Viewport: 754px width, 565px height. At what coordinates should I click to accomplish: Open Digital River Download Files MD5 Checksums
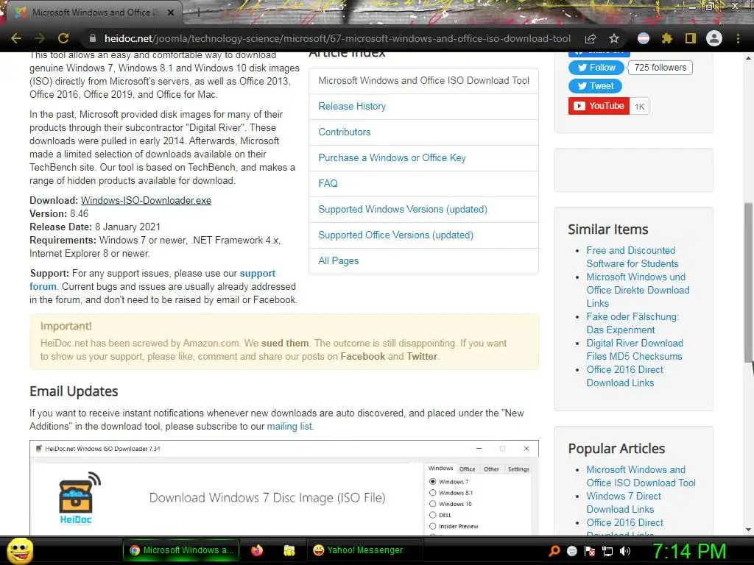(634, 349)
